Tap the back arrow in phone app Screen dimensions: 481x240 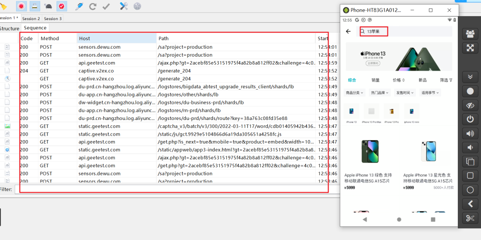click(x=348, y=31)
